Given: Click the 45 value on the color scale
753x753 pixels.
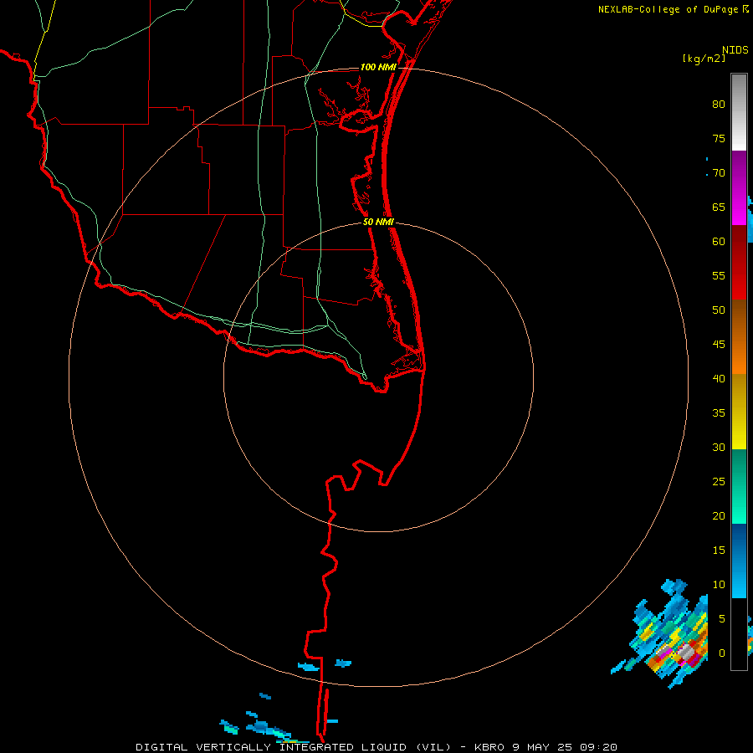Looking at the screenshot, I should tap(719, 345).
